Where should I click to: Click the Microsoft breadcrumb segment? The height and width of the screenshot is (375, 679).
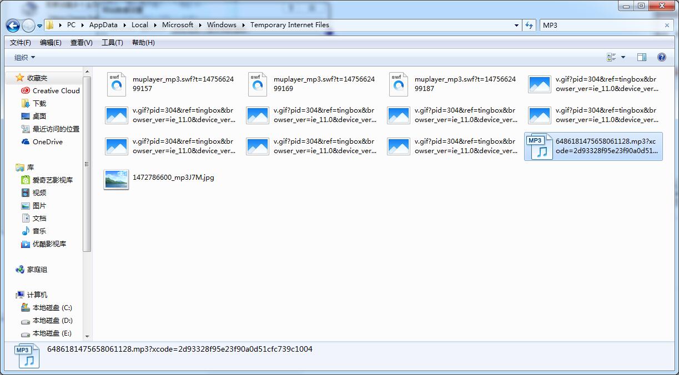click(x=178, y=25)
